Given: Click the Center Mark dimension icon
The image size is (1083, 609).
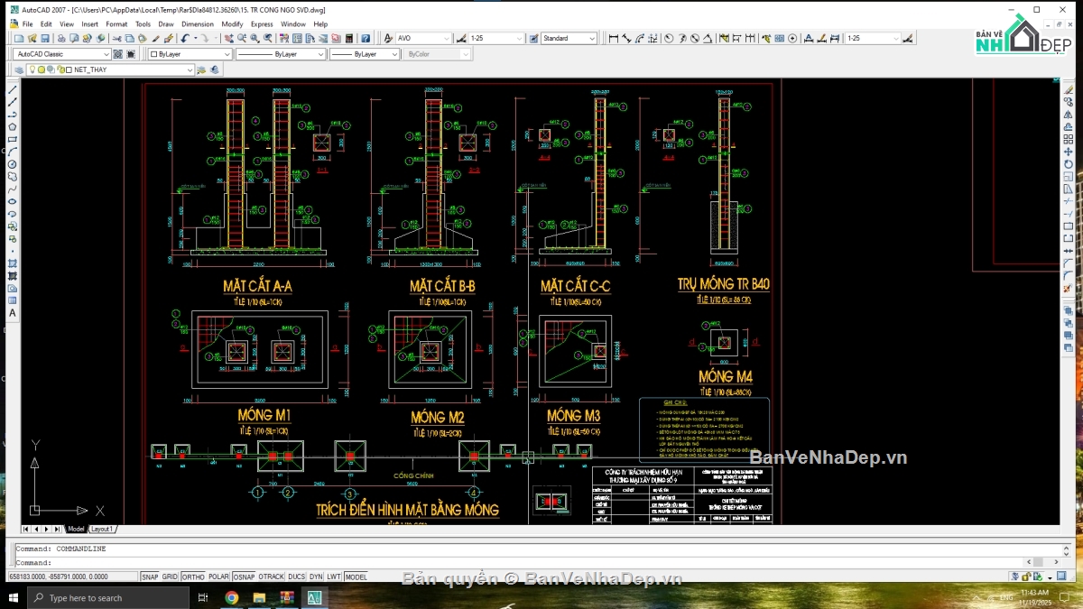Looking at the screenshot, I should coord(792,39).
